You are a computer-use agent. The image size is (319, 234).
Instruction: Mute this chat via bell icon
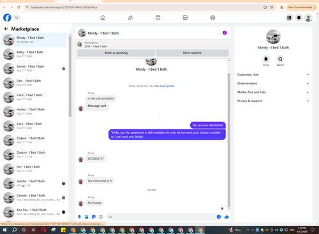click(266, 59)
